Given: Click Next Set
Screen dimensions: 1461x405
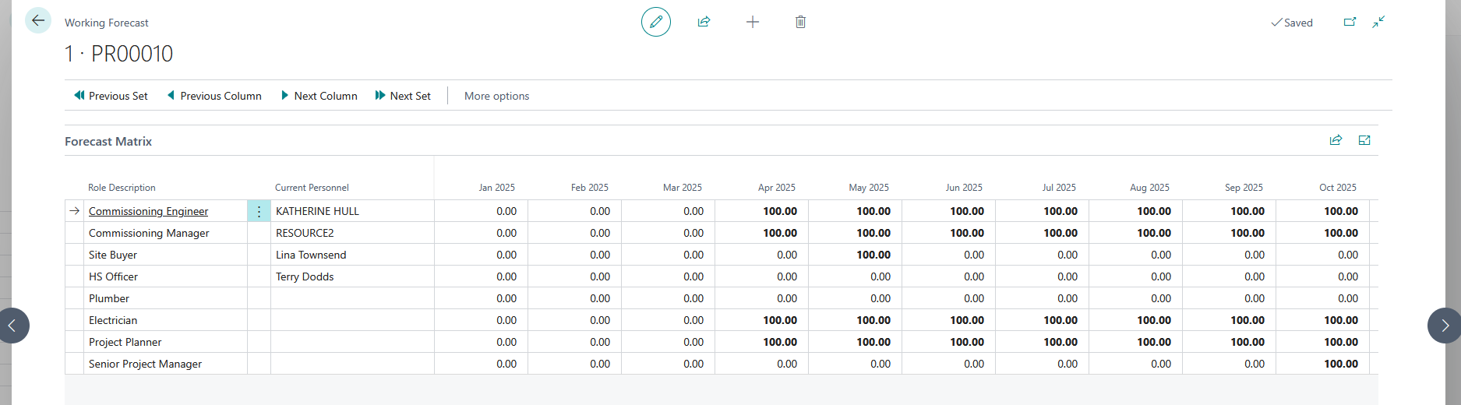Looking at the screenshot, I should [403, 96].
